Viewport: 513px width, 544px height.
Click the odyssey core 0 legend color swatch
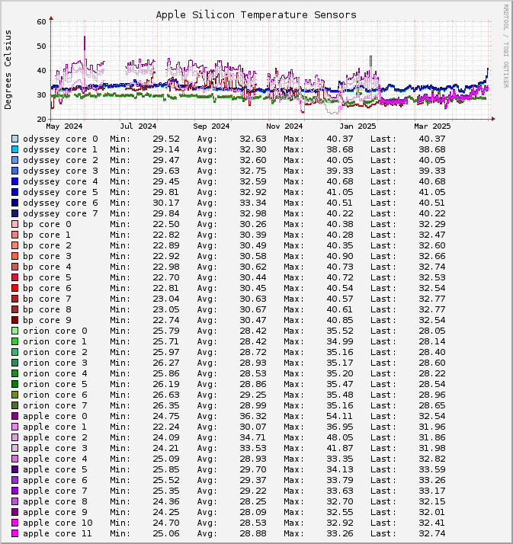(14, 139)
